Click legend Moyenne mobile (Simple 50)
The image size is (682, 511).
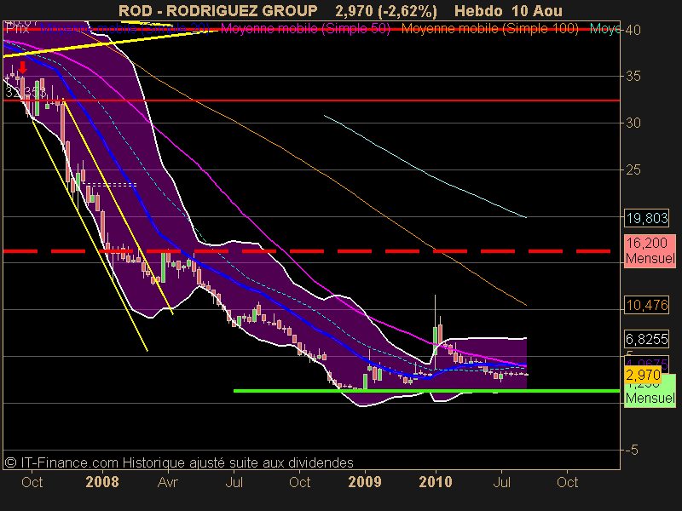click(x=305, y=29)
